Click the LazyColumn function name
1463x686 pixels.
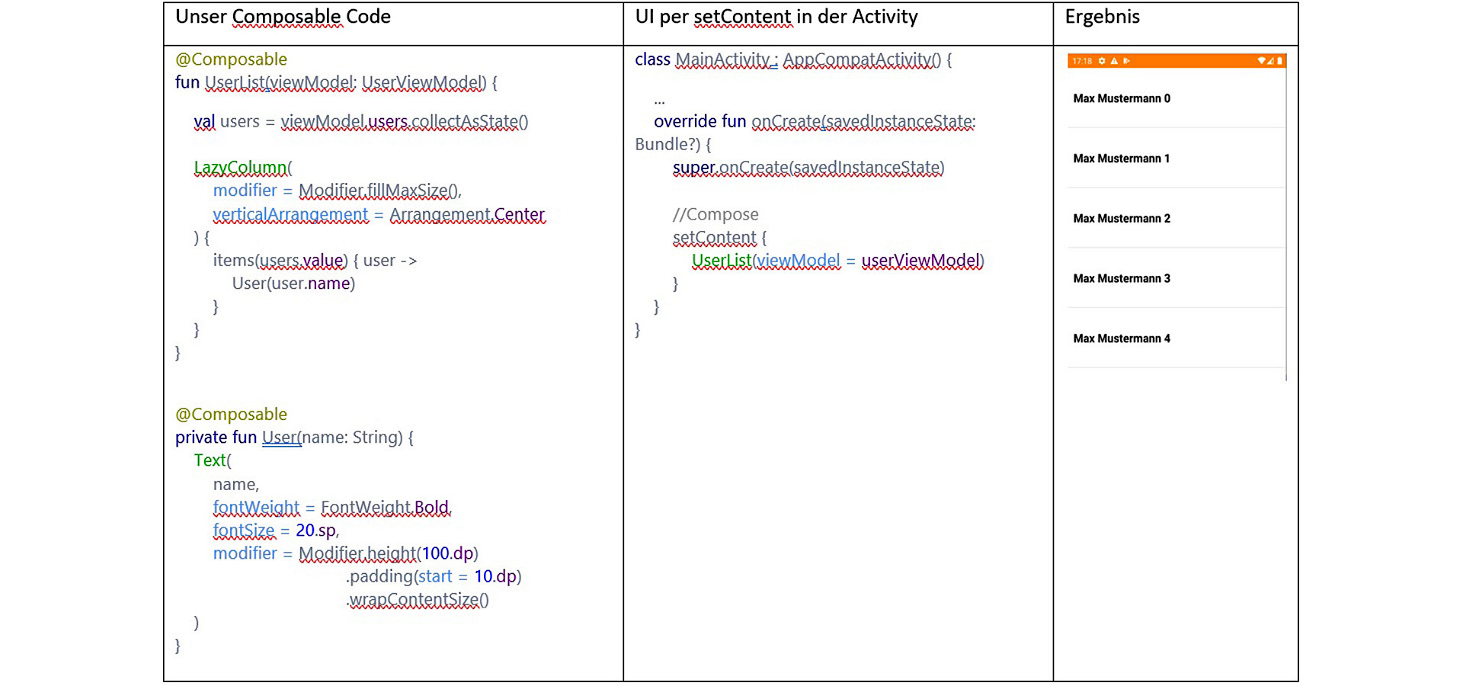pos(241,167)
